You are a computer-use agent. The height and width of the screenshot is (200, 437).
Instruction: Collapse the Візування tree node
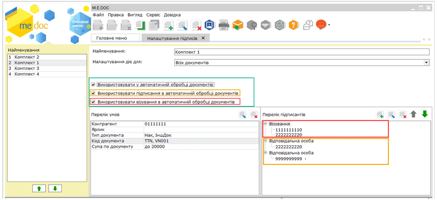pos(265,124)
